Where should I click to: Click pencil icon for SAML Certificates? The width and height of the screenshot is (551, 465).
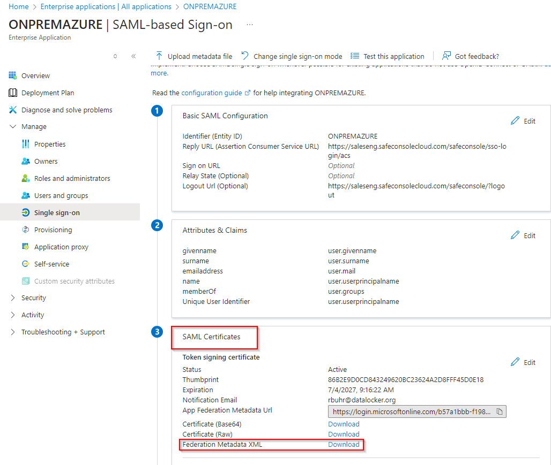515,362
